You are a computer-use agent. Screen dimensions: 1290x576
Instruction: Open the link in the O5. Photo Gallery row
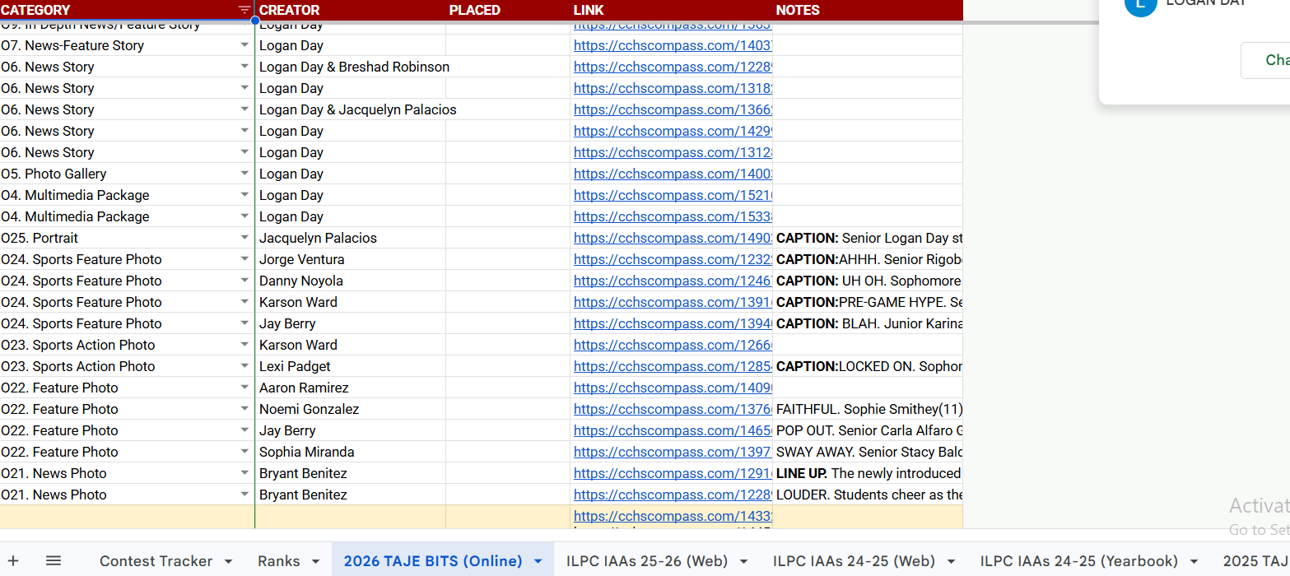pyautogui.click(x=672, y=174)
